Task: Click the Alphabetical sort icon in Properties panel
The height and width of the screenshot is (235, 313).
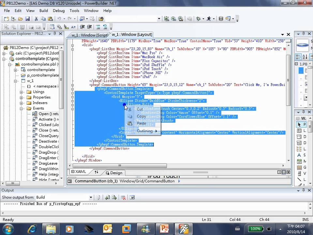Action: click(x=305, y=57)
